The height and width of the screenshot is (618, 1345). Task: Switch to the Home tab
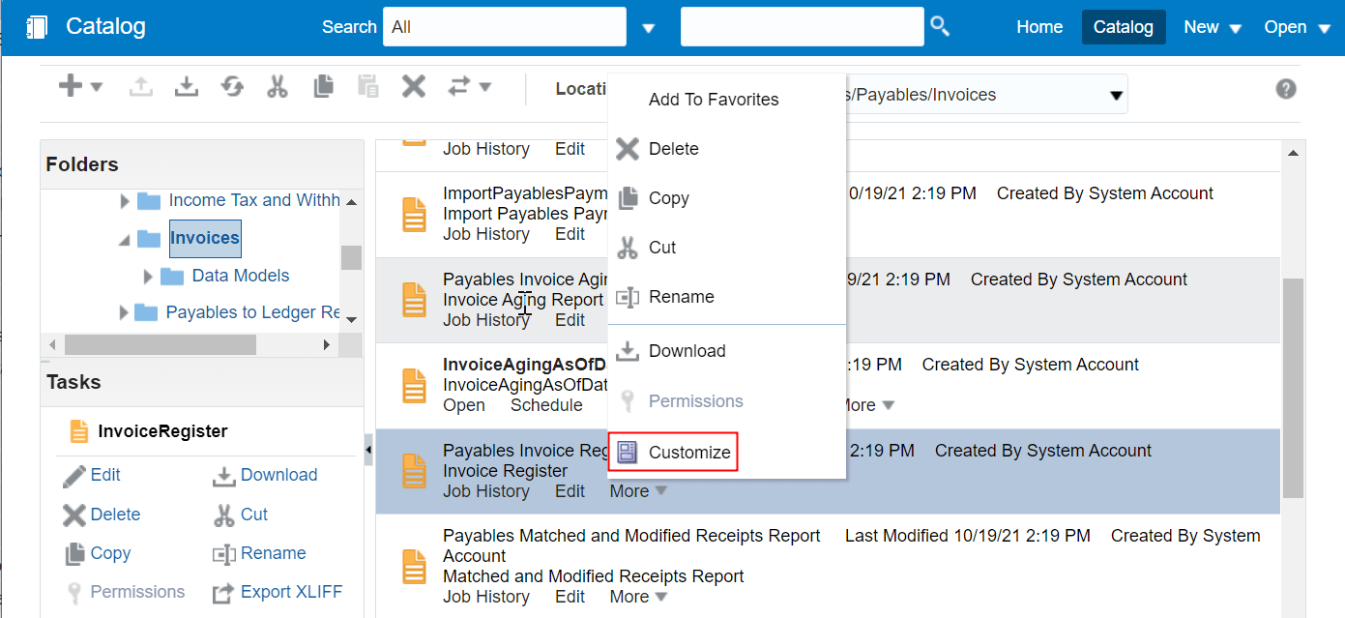tap(1039, 26)
